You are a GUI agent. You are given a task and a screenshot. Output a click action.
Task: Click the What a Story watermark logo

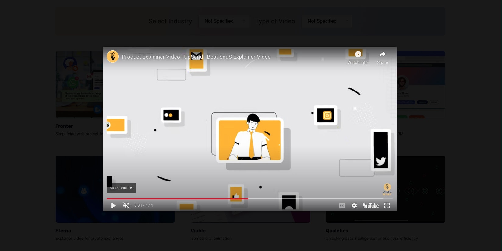(x=387, y=189)
